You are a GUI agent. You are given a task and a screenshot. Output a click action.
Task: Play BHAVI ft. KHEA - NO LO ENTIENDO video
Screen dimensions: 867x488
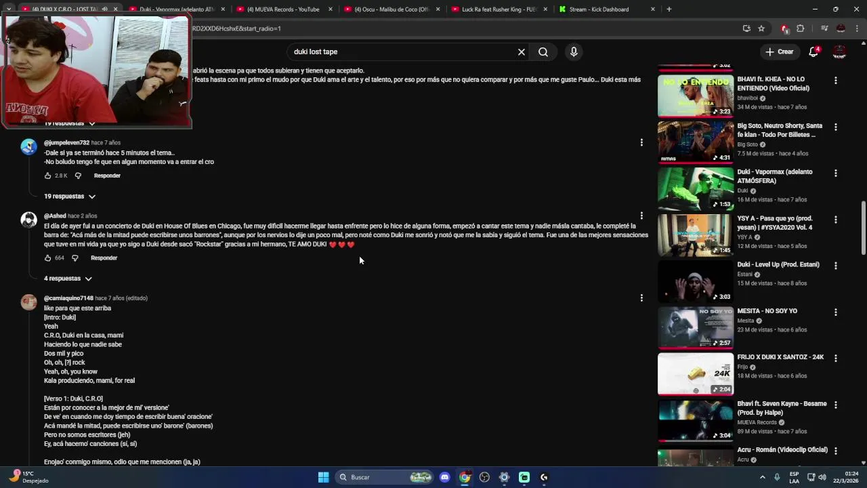click(696, 96)
